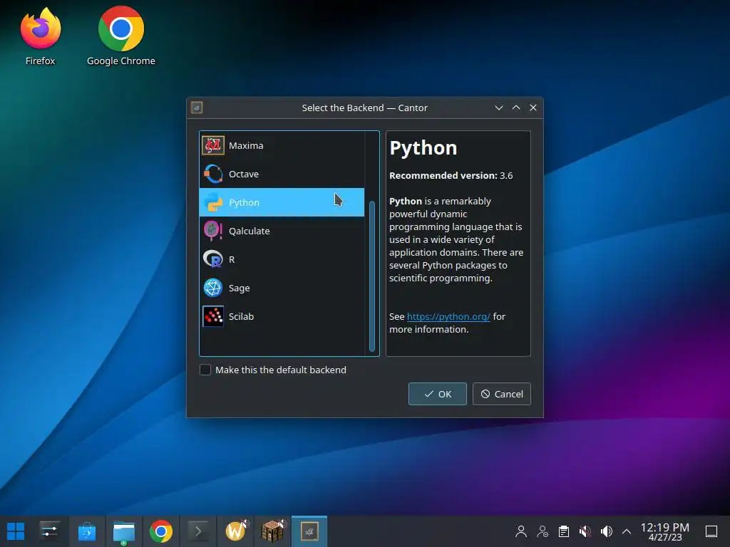Select the Qalculate label text

click(x=249, y=231)
